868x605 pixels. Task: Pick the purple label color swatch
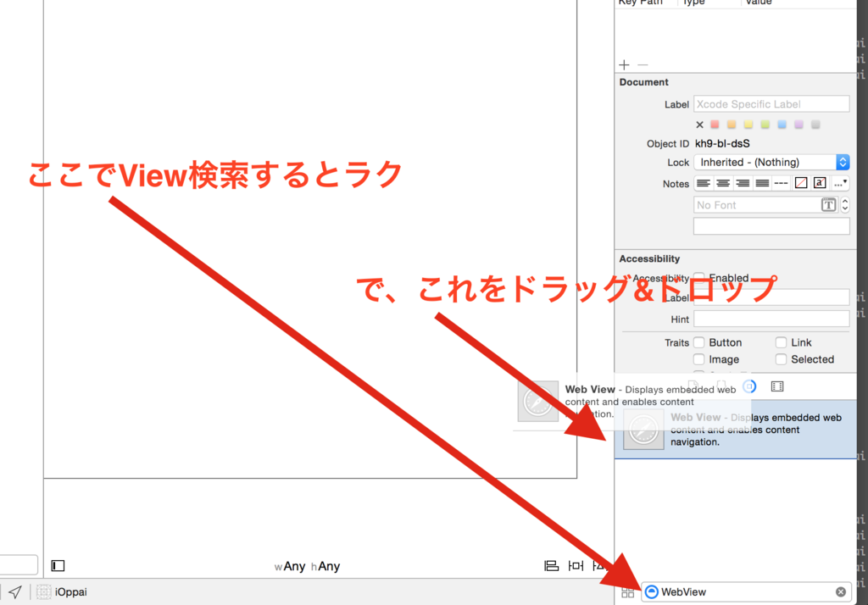pos(798,125)
